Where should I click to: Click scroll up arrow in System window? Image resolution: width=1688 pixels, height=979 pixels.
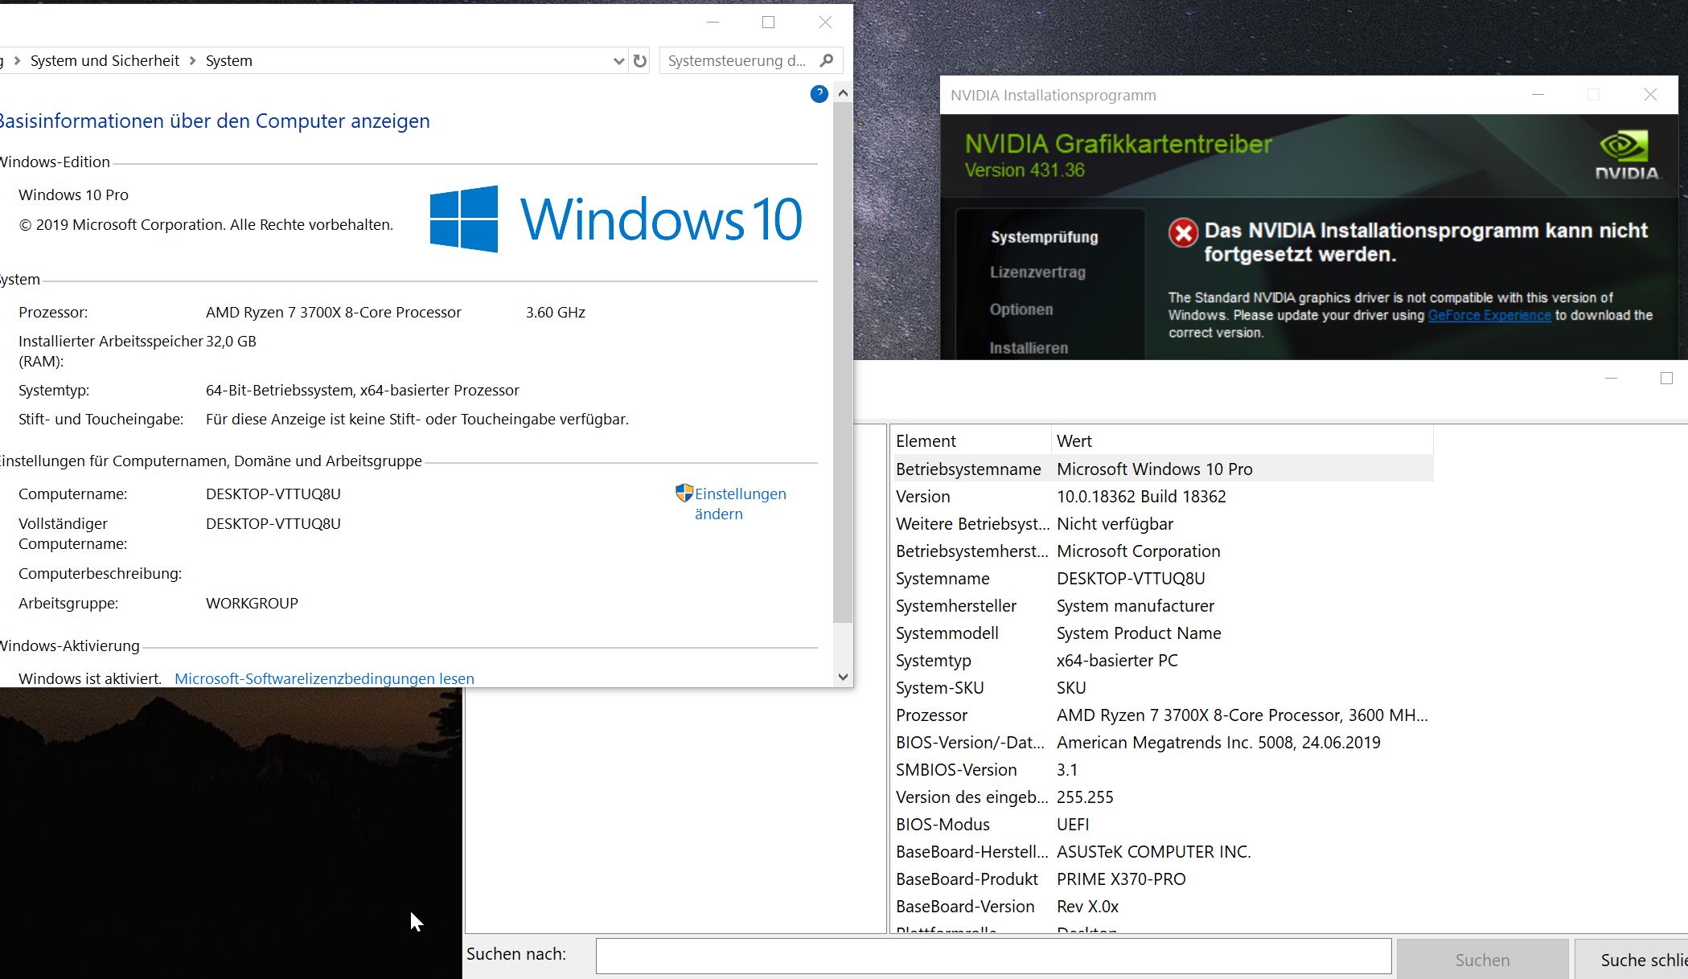tap(843, 93)
